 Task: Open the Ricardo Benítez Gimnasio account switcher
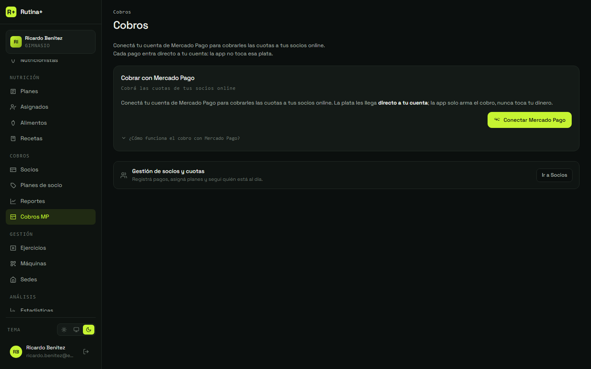[x=50, y=42]
